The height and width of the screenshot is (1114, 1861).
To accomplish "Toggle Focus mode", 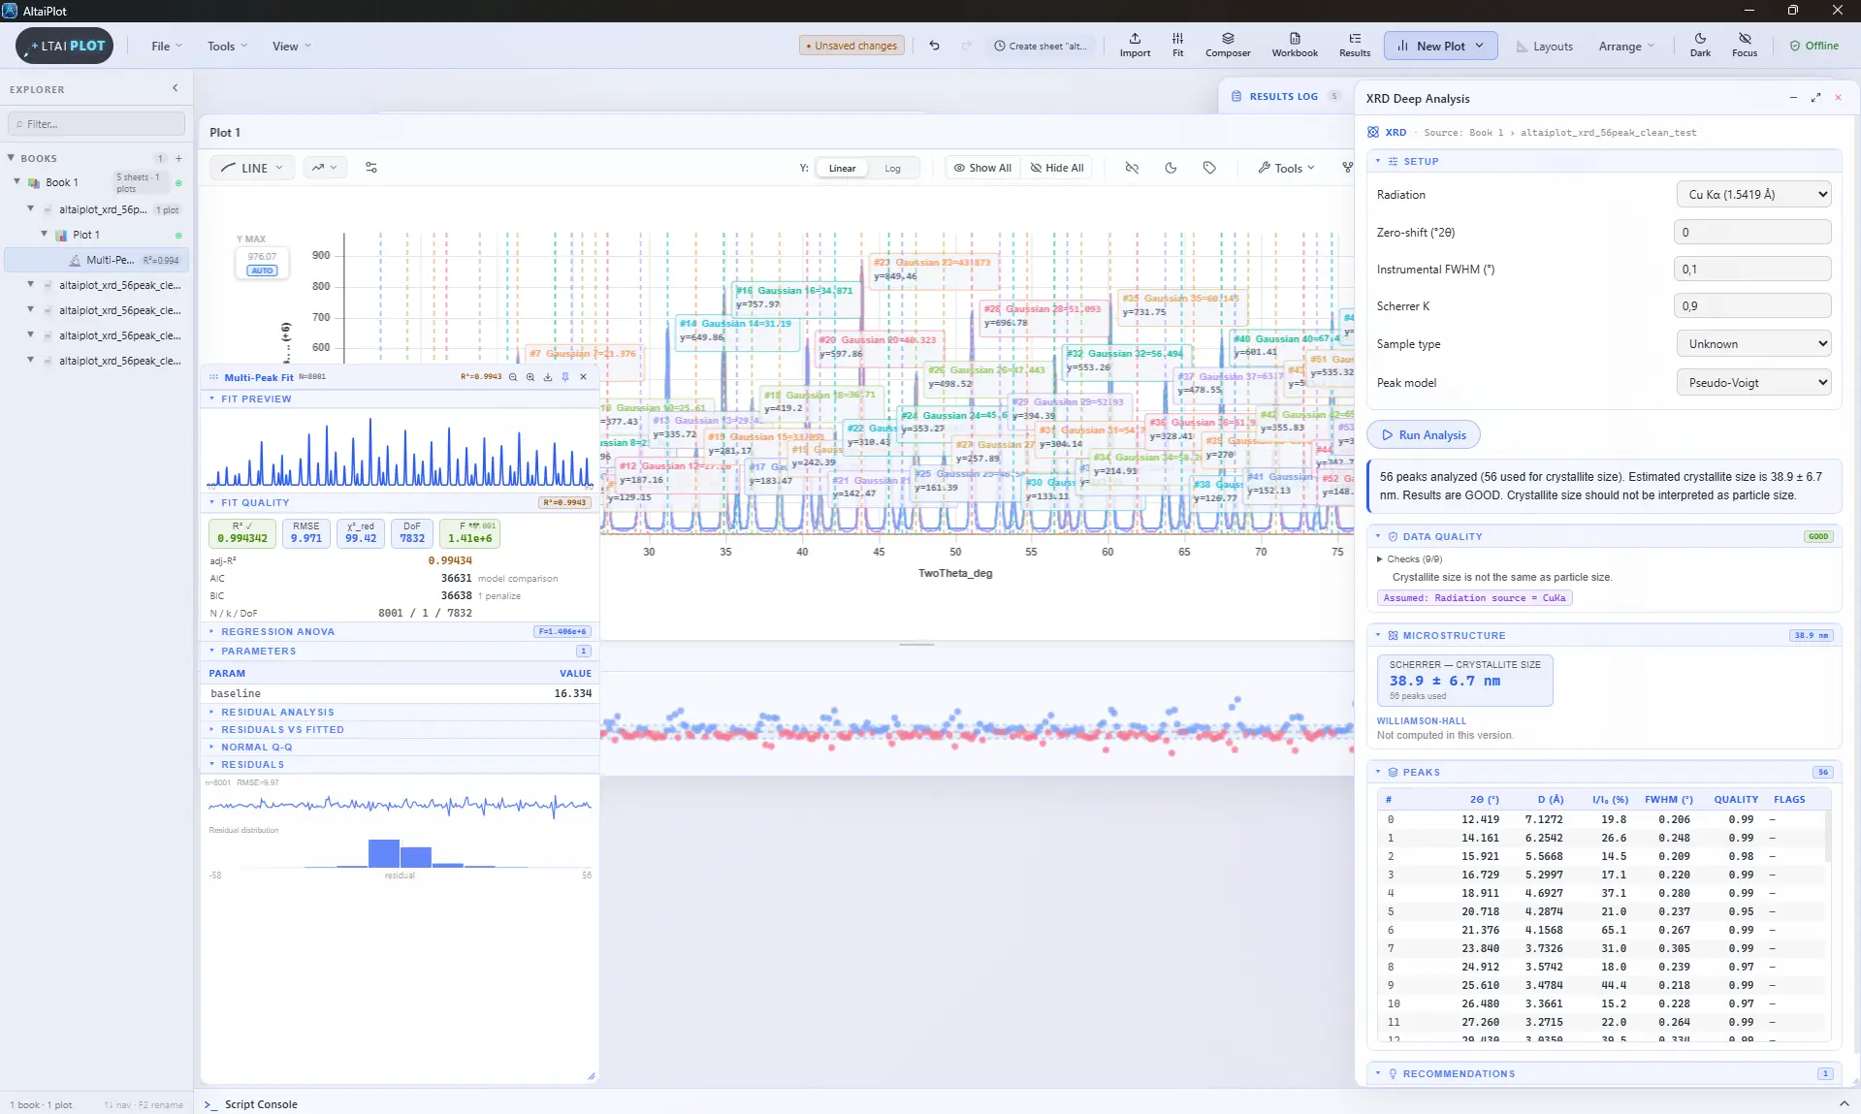I will click(x=1744, y=46).
